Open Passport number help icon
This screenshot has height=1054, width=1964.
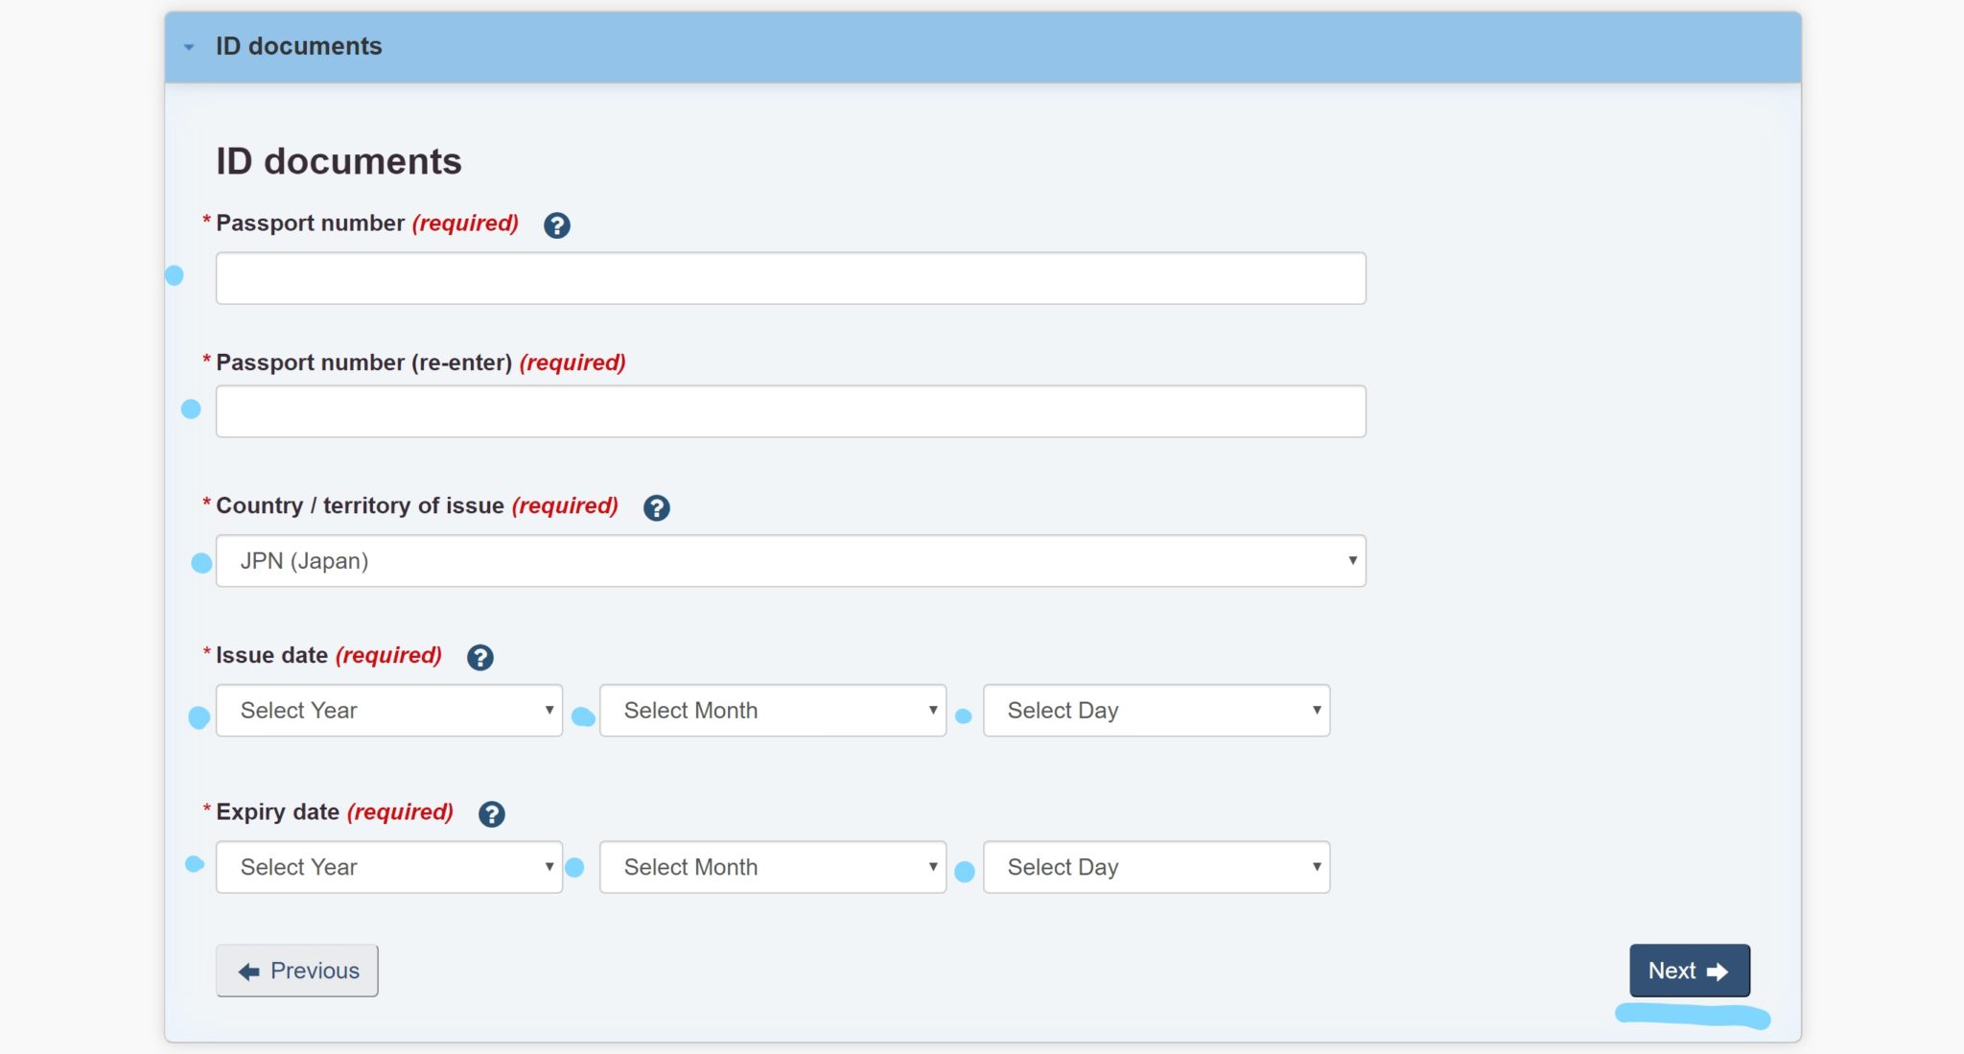tap(556, 225)
